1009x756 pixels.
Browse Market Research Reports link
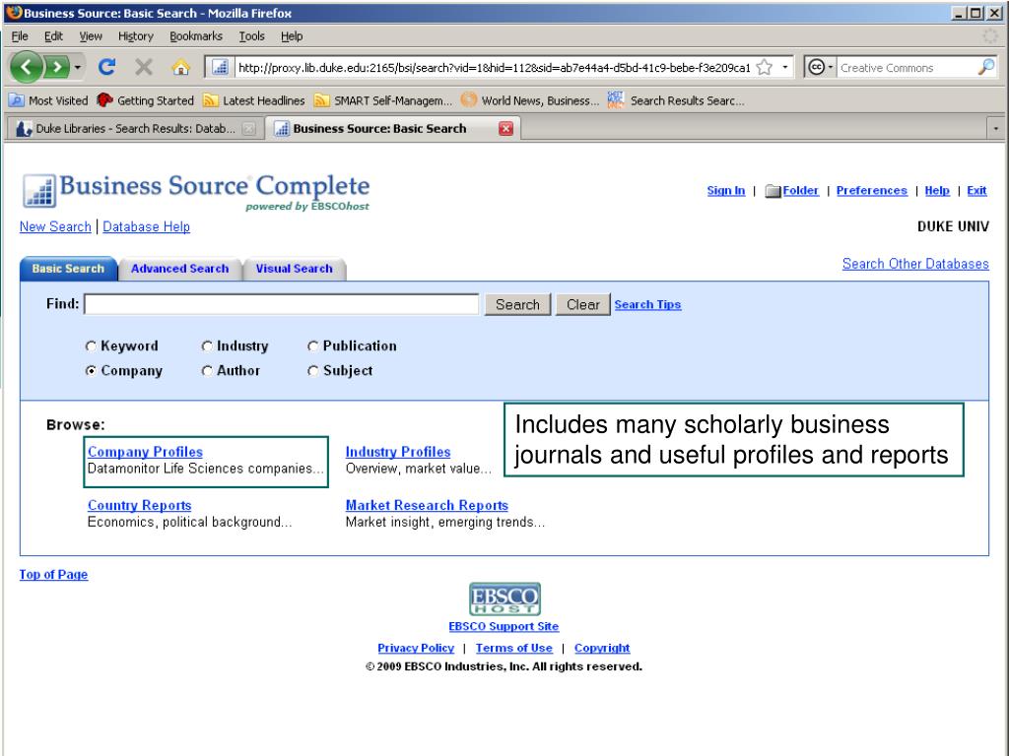(x=427, y=505)
